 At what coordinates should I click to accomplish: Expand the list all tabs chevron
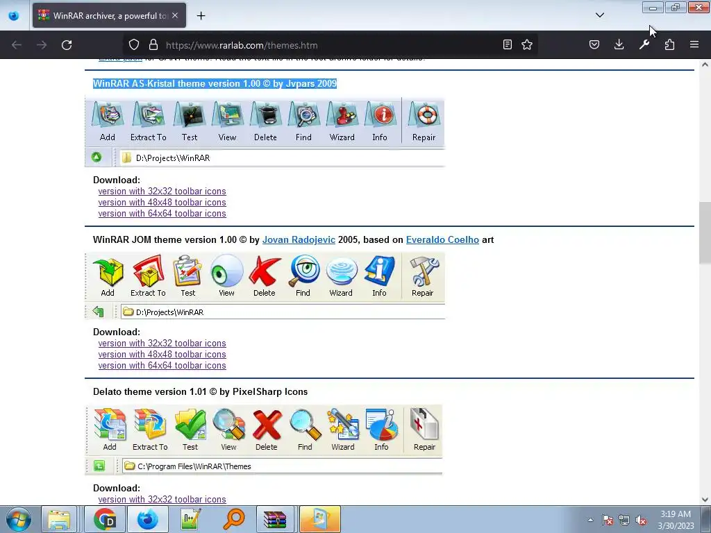[x=599, y=15]
